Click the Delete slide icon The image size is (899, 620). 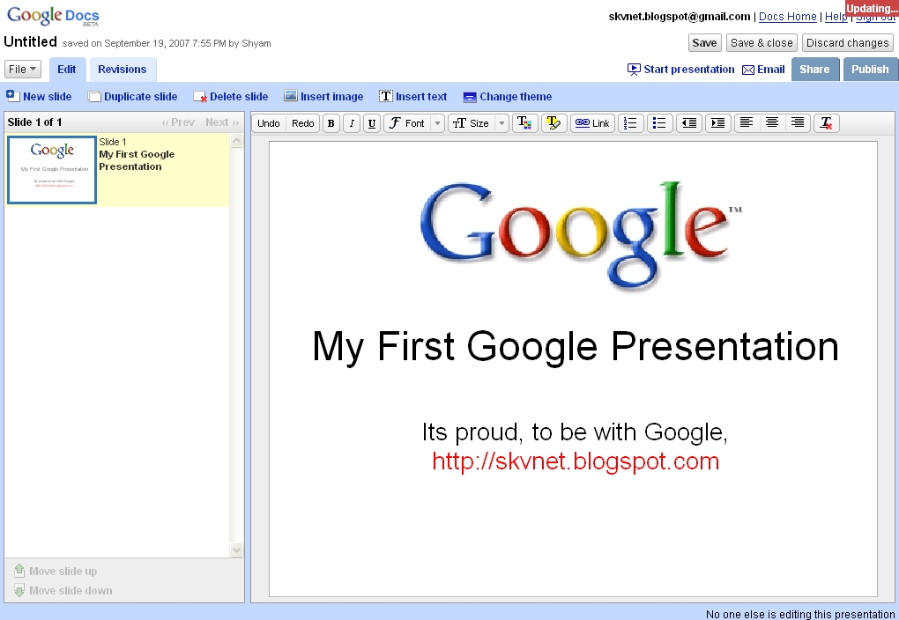click(x=200, y=97)
